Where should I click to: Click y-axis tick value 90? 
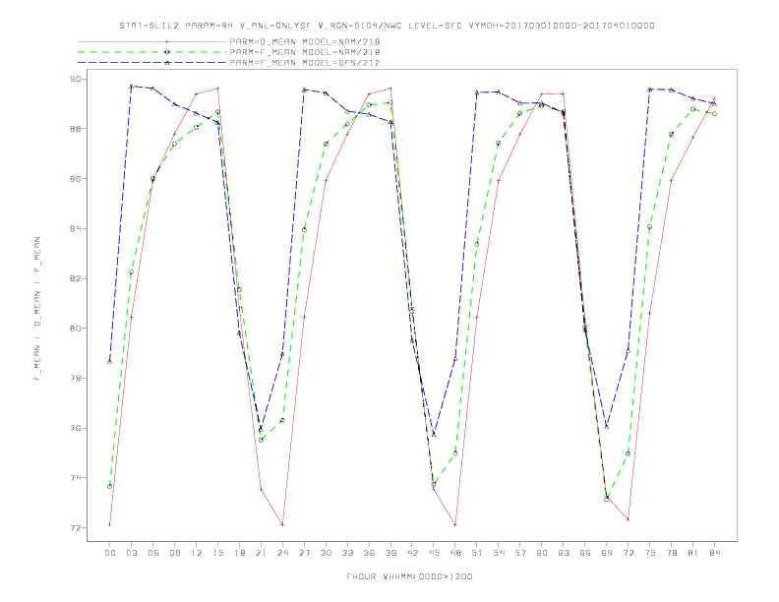(x=74, y=79)
